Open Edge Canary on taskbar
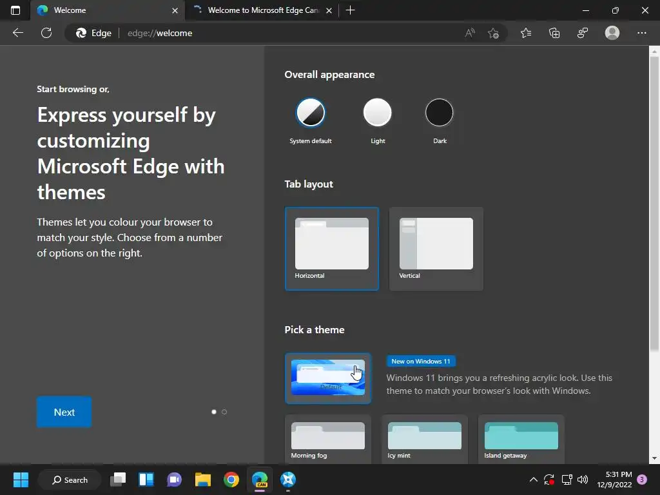The height and width of the screenshot is (495, 660). click(x=260, y=480)
